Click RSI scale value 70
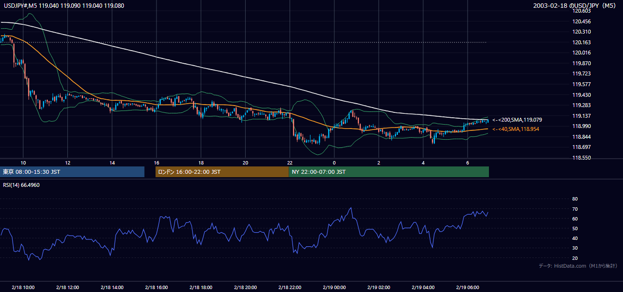The image size is (623, 292). 575,209
